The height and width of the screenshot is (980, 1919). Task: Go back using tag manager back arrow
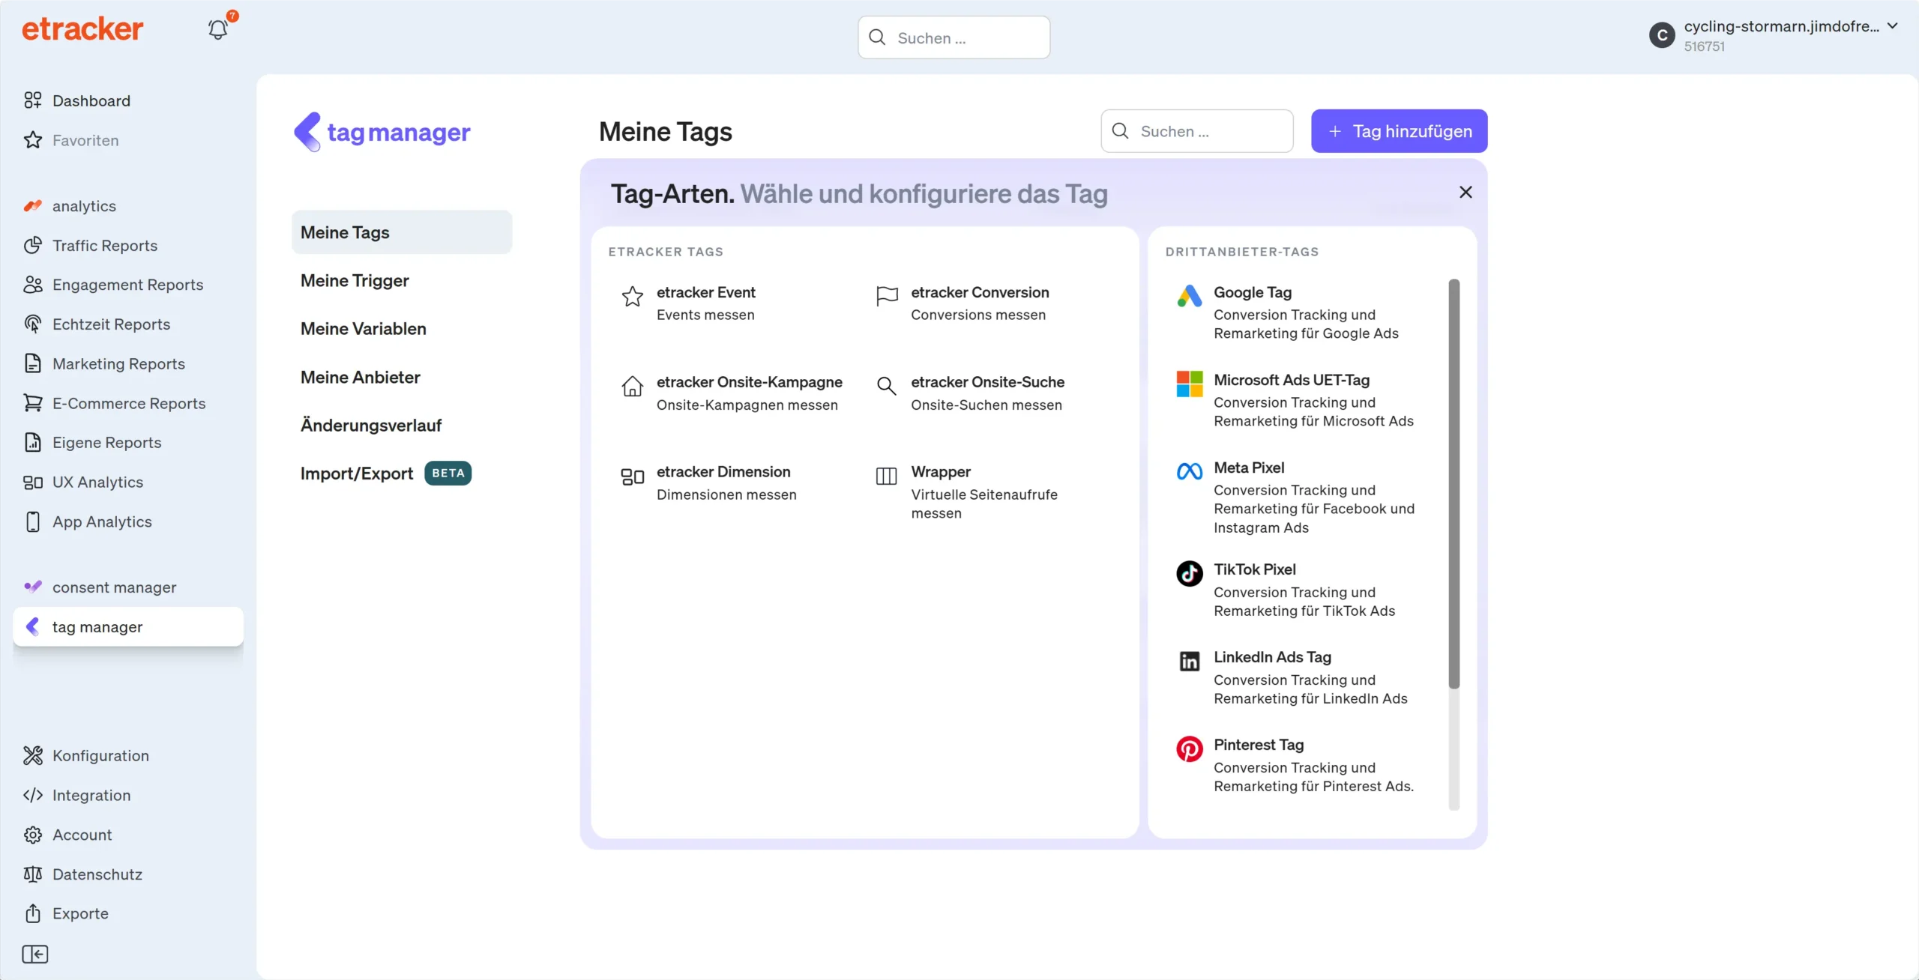(307, 131)
